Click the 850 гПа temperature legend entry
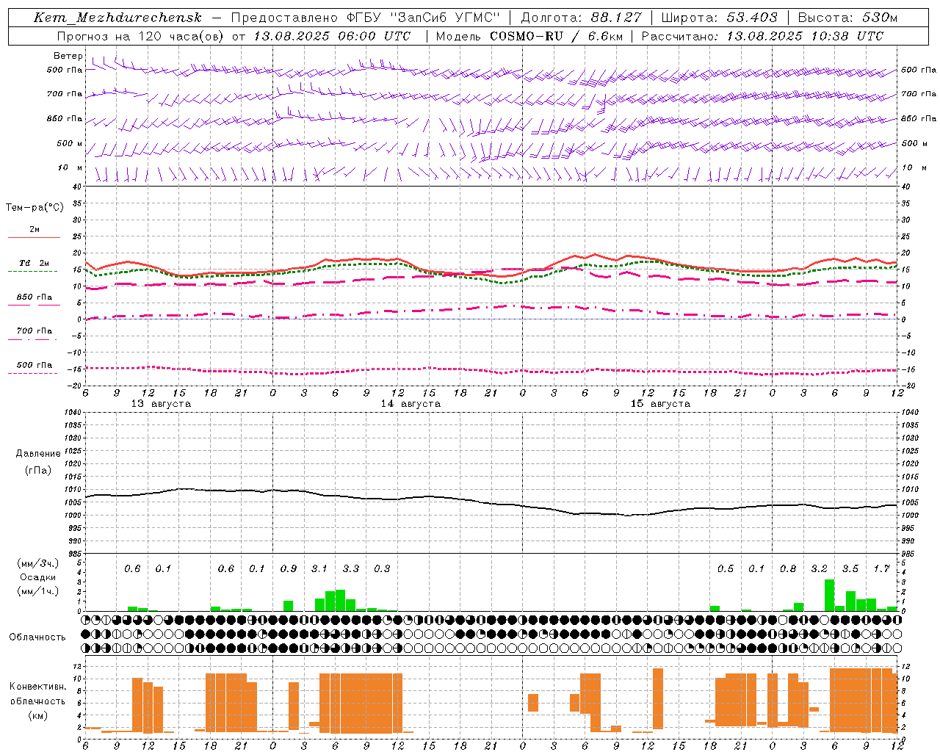 tap(35, 297)
